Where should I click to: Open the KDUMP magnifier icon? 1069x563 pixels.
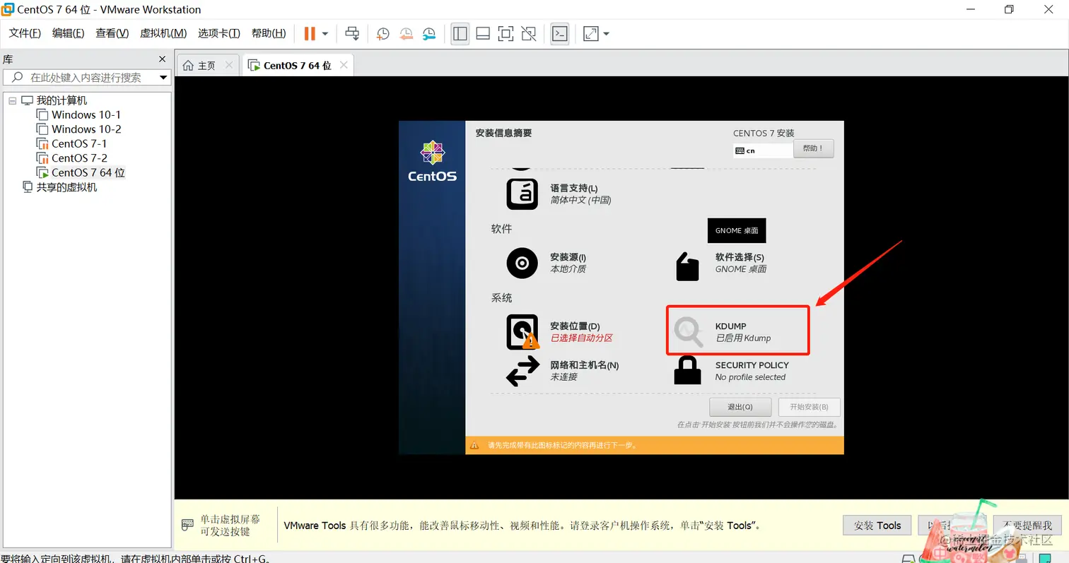[x=688, y=332]
